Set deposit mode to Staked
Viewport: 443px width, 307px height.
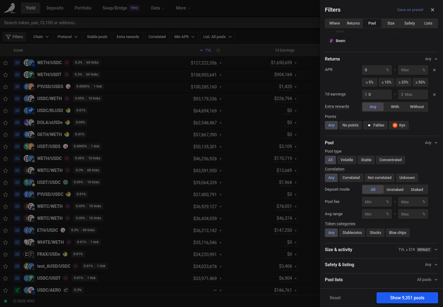point(417,190)
